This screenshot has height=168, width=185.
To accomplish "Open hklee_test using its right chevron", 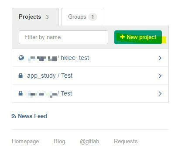I will [160, 58].
